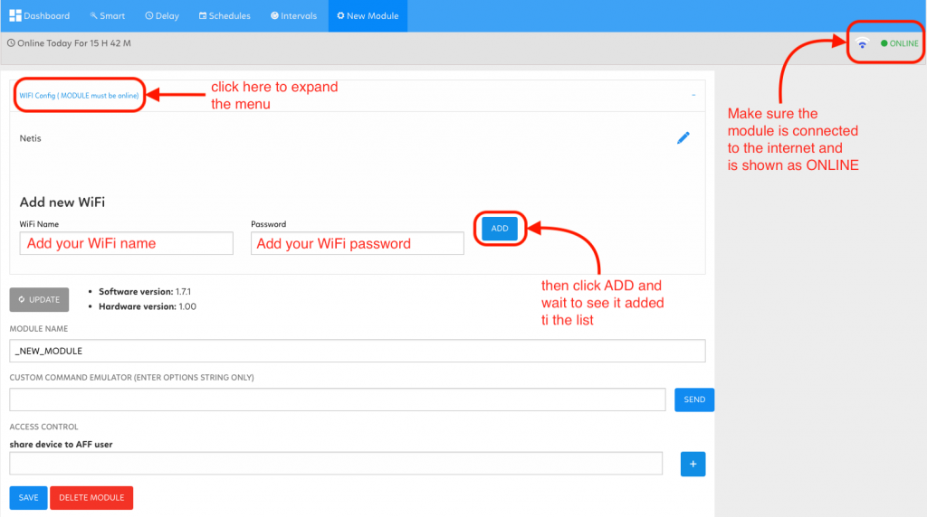This screenshot has width=927, height=517.
Task: Expand the WiFi Config section header
Action: click(x=80, y=95)
